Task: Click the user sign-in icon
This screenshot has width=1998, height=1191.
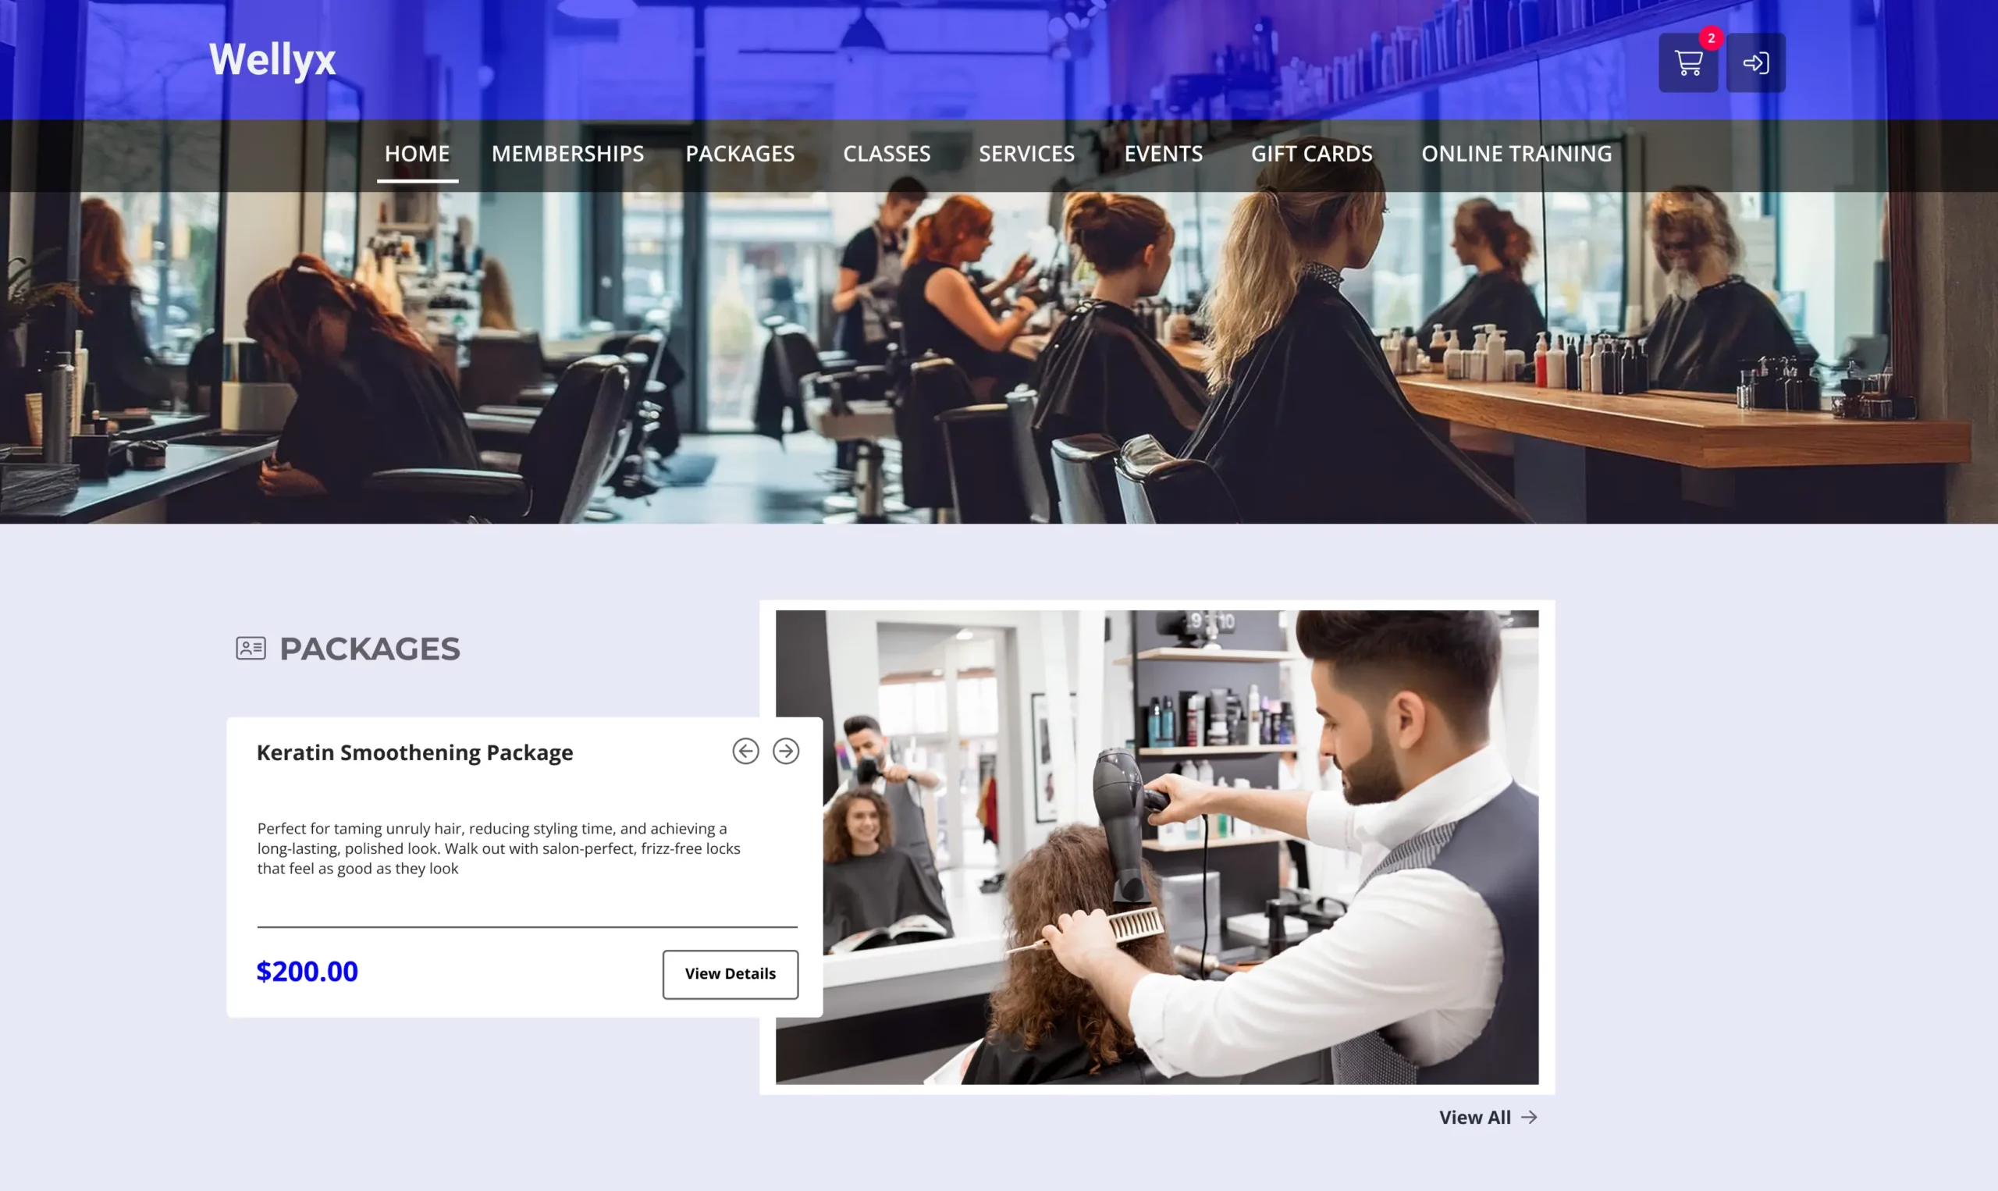Action: click(1754, 62)
